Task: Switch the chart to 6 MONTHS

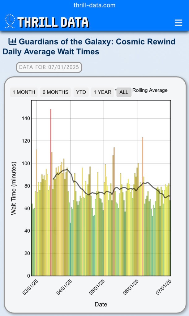Action: tap(55, 92)
